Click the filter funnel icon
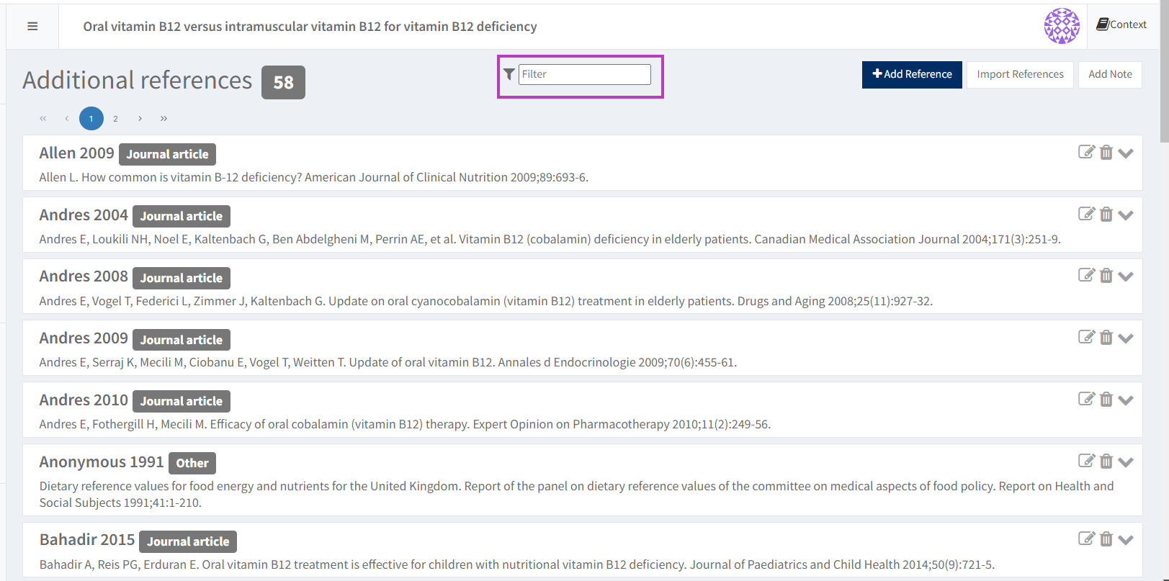The image size is (1169, 581). [509, 74]
